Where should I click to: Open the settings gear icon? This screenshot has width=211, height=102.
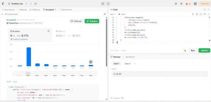[x=181, y=4]
